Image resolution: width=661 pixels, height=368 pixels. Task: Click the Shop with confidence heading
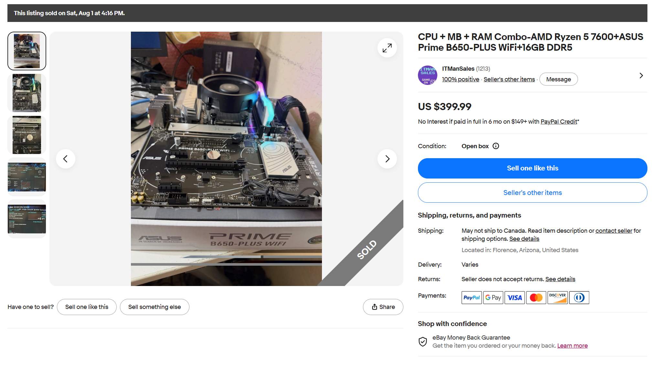click(x=452, y=324)
